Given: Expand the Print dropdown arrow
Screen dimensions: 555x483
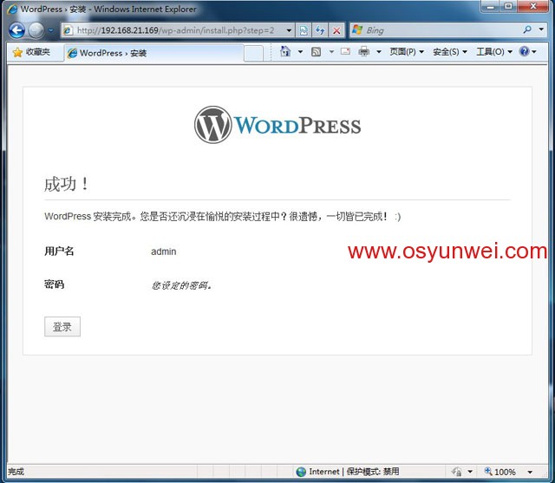Looking at the screenshot, I should (x=379, y=52).
